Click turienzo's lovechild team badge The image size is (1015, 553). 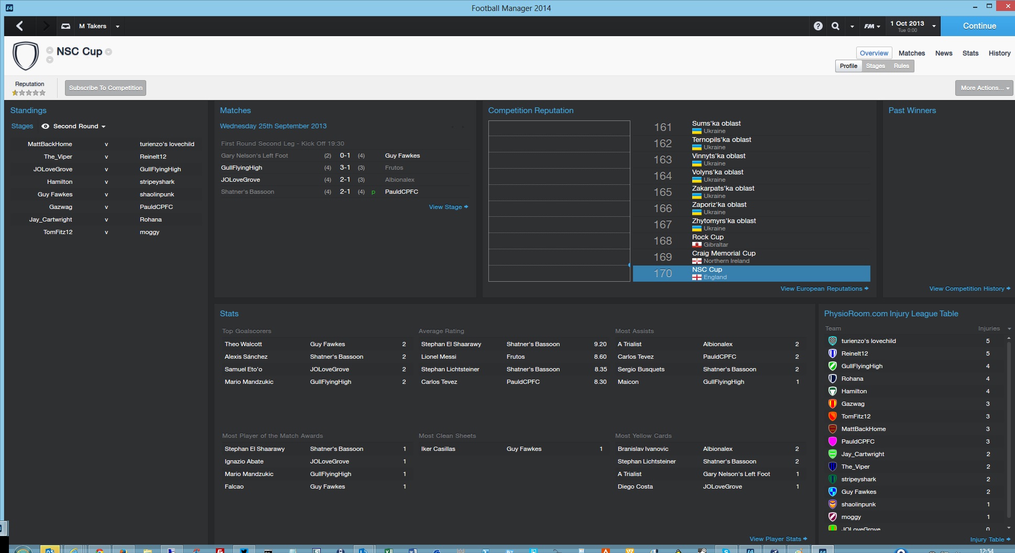coord(832,341)
